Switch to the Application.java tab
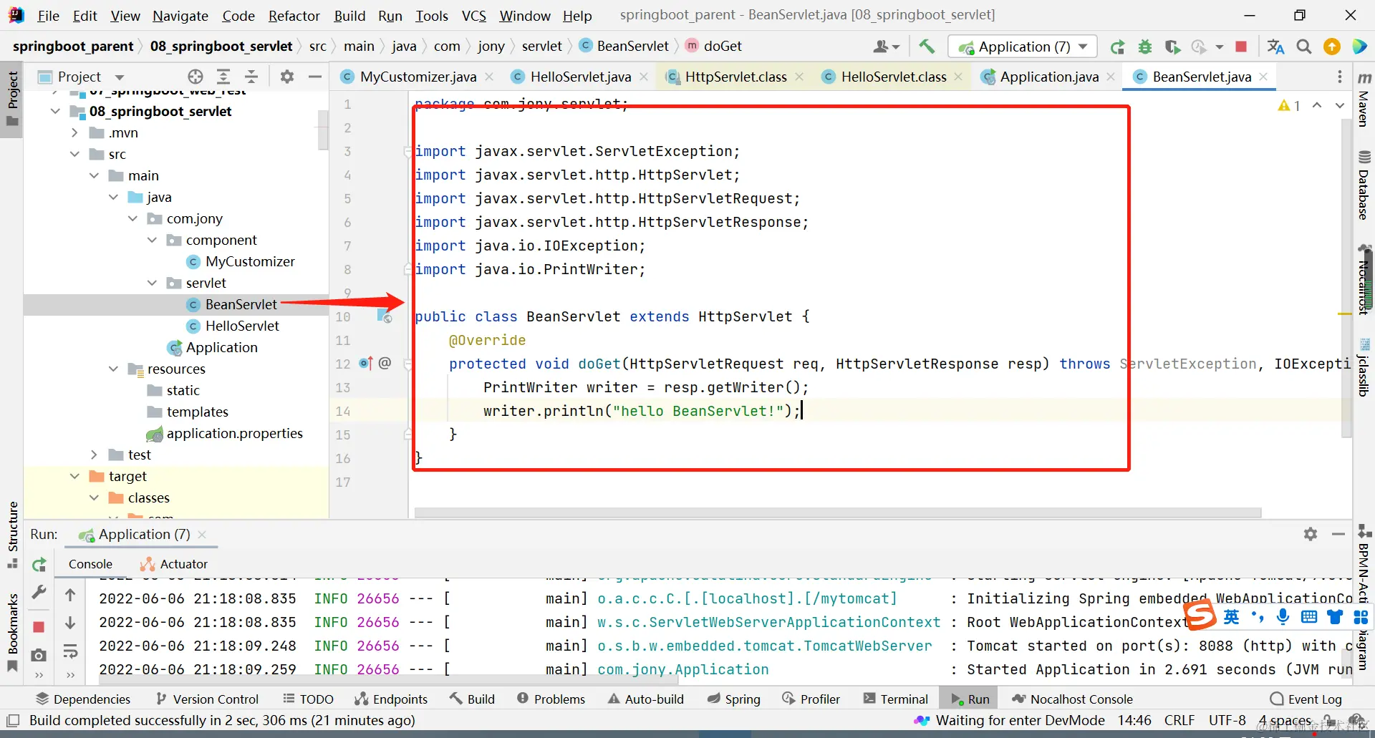The width and height of the screenshot is (1375, 738). 1049,77
